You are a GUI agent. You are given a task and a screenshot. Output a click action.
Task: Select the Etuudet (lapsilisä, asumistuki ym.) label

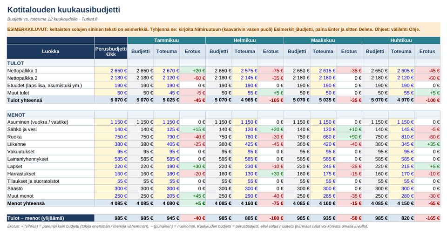tap(51, 85)
